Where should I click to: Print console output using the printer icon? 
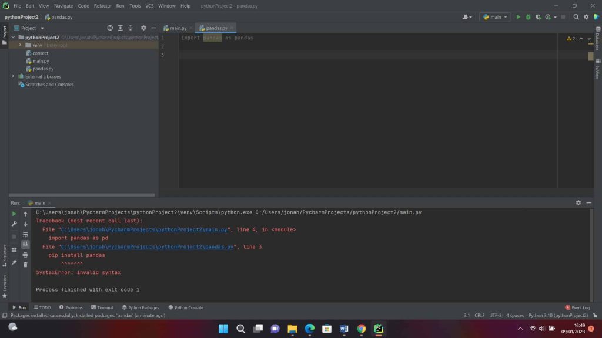tap(25, 255)
